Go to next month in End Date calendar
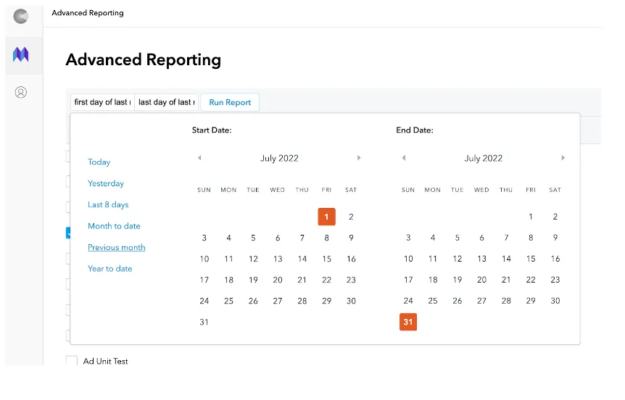Image resolution: width=625 pixels, height=400 pixels. pyautogui.click(x=563, y=158)
